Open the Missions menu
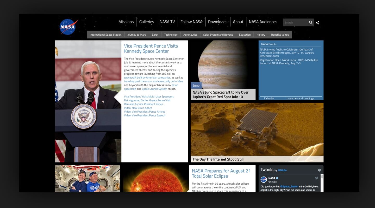Viewport: 375px width, 208px height. [126, 22]
